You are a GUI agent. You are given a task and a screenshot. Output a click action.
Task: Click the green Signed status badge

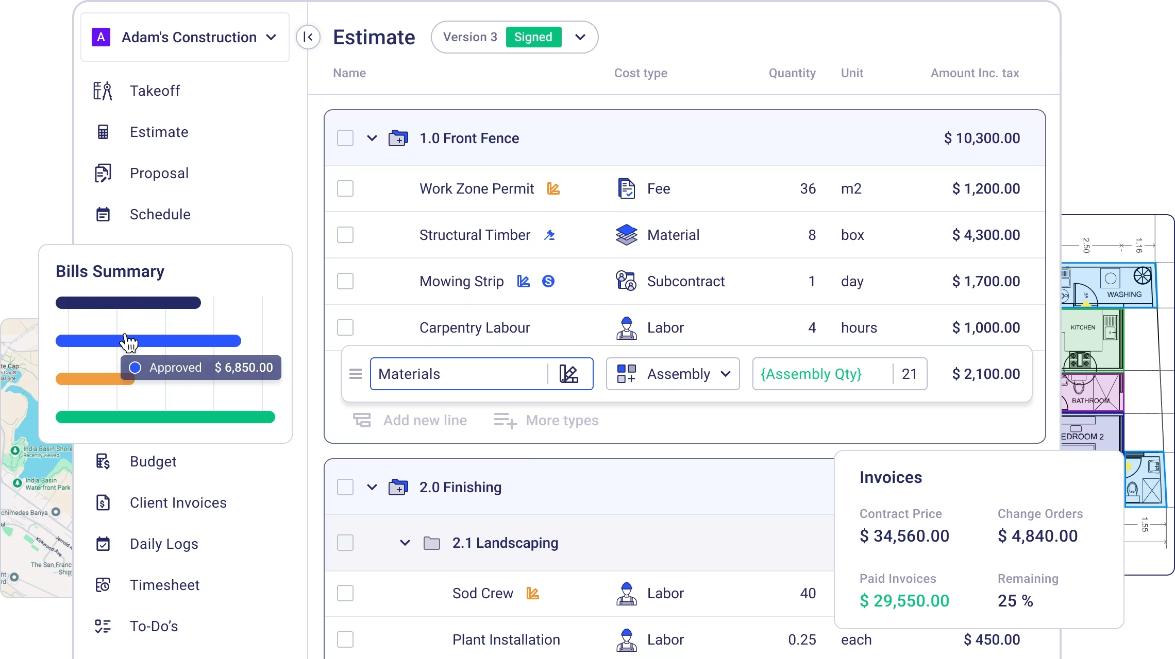tap(533, 37)
